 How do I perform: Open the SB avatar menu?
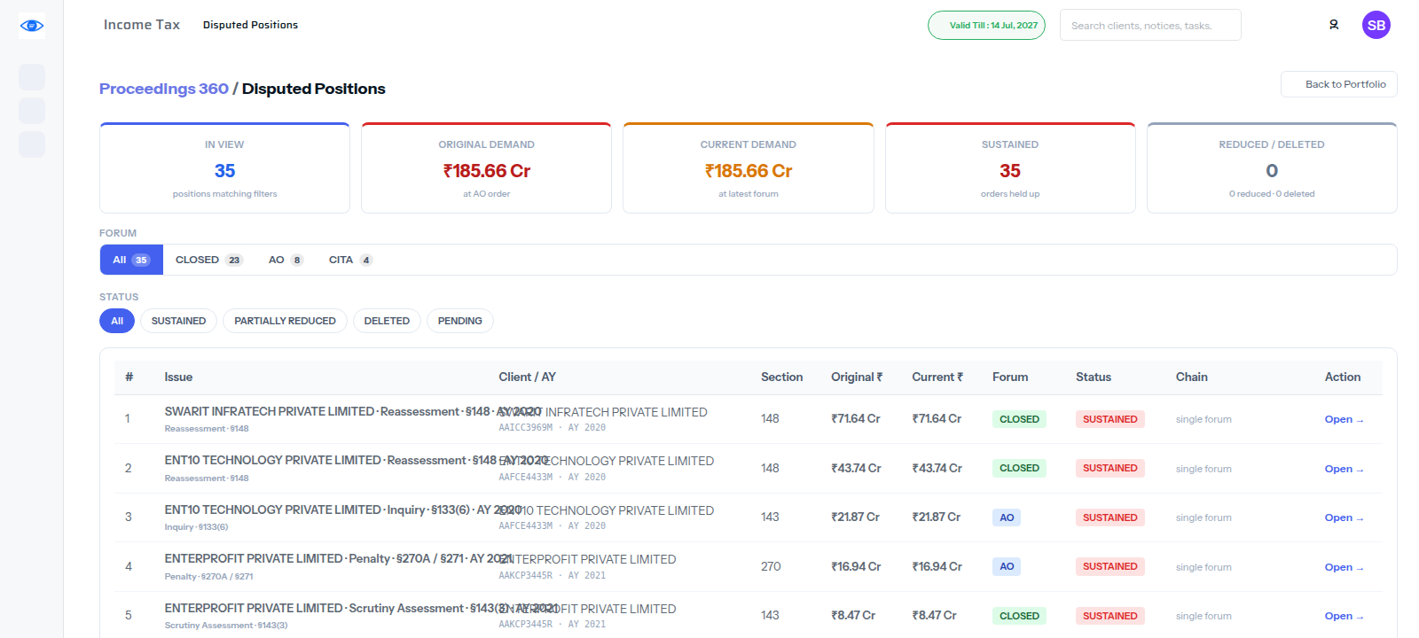(1376, 25)
